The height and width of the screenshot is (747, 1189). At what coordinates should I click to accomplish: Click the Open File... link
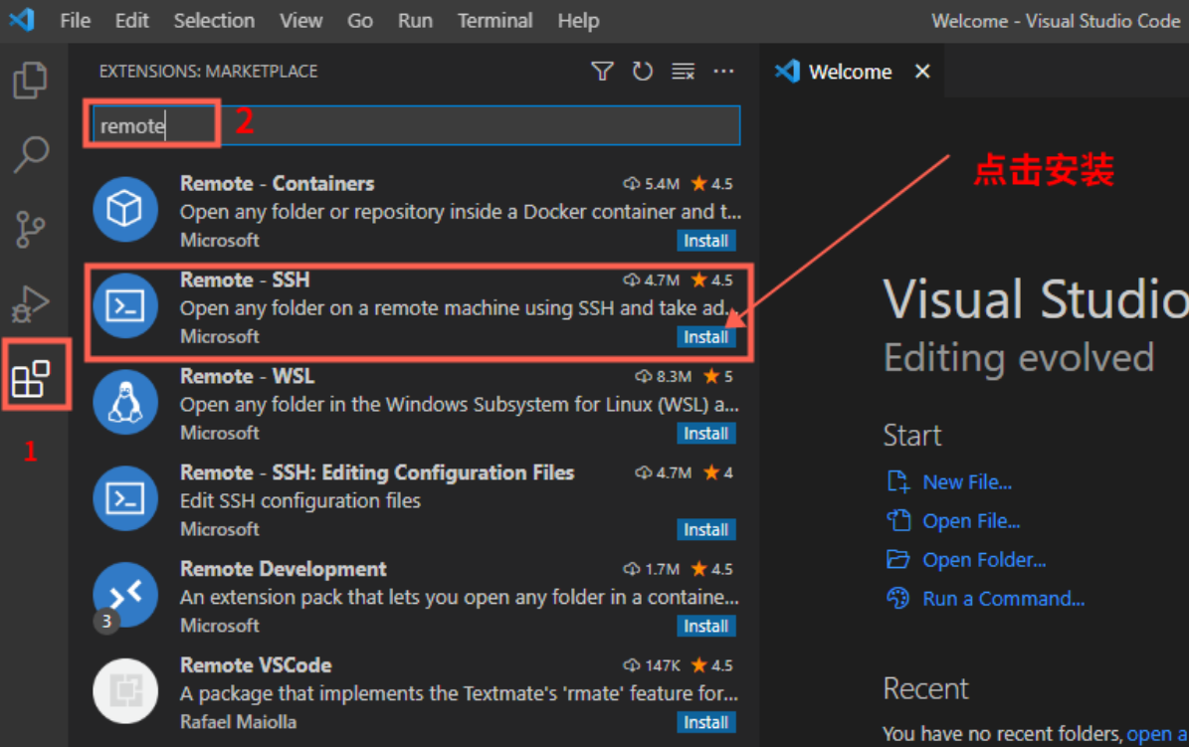(x=971, y=520)
